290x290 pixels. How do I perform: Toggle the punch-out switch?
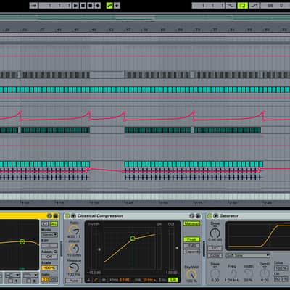point(254,5)
